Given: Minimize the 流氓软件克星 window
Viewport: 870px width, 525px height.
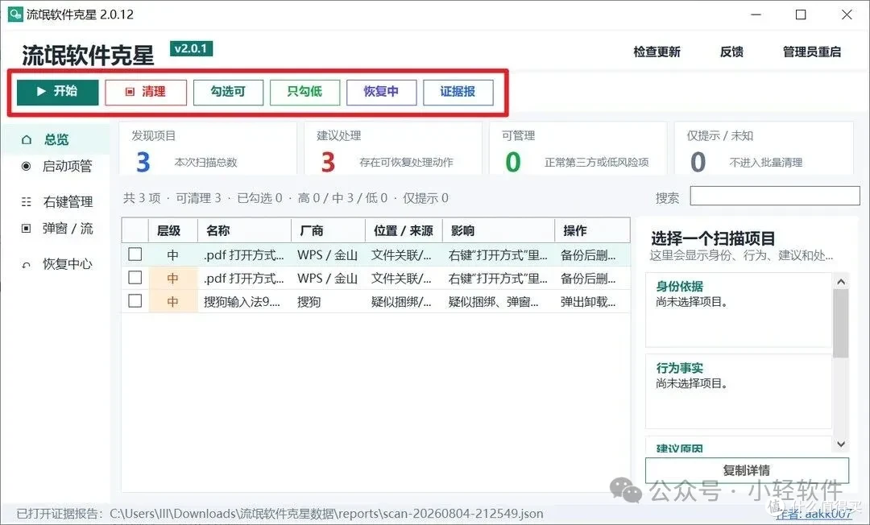Looking at the screenshot, I should (x=756, y=14).
